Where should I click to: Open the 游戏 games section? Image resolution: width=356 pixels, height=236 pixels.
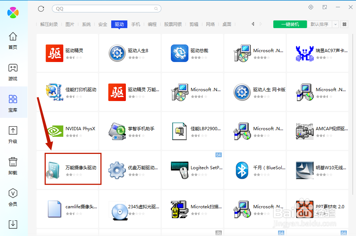13,72
